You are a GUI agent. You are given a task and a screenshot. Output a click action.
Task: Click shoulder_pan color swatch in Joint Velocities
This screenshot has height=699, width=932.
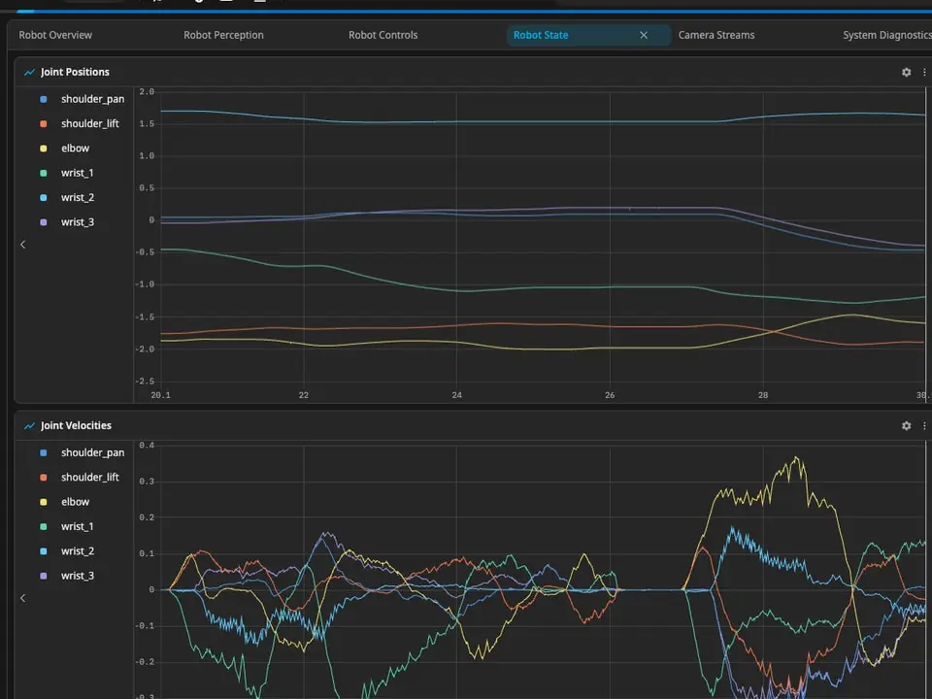[44, 453]
